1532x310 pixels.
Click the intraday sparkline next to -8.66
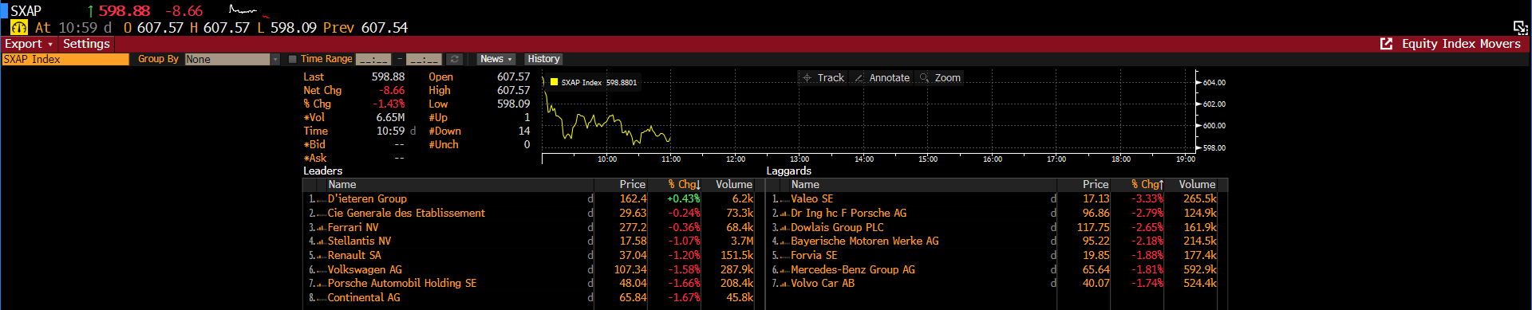[x=243, y=11]
